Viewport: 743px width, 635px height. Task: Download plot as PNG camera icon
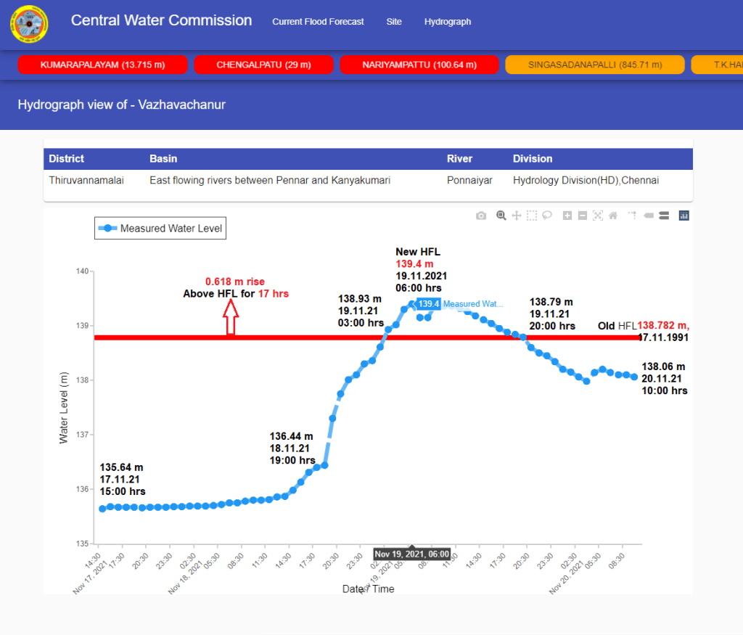[480, 216]
